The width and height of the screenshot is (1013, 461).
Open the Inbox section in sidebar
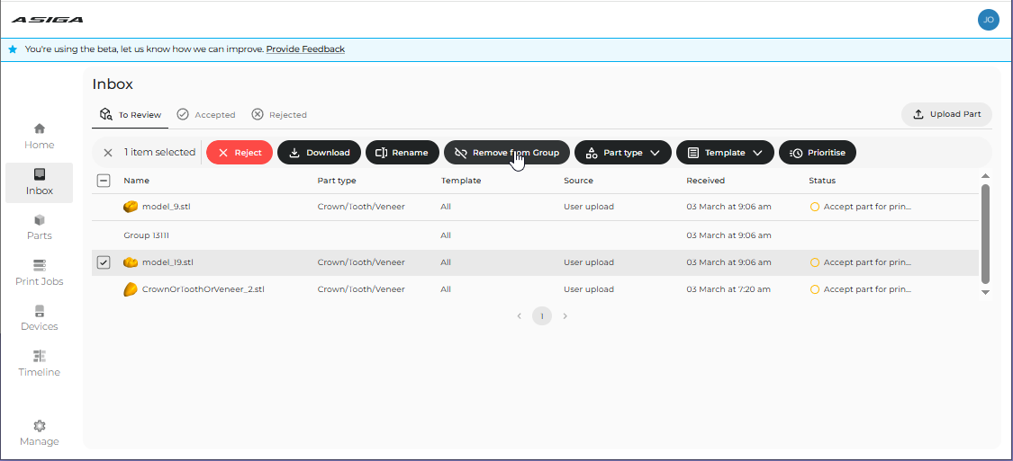pyautogui.click(x=39, y=182)
